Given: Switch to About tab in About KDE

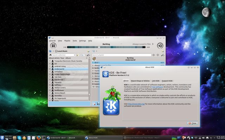Looking at the screenshot, I should (126, 80).
